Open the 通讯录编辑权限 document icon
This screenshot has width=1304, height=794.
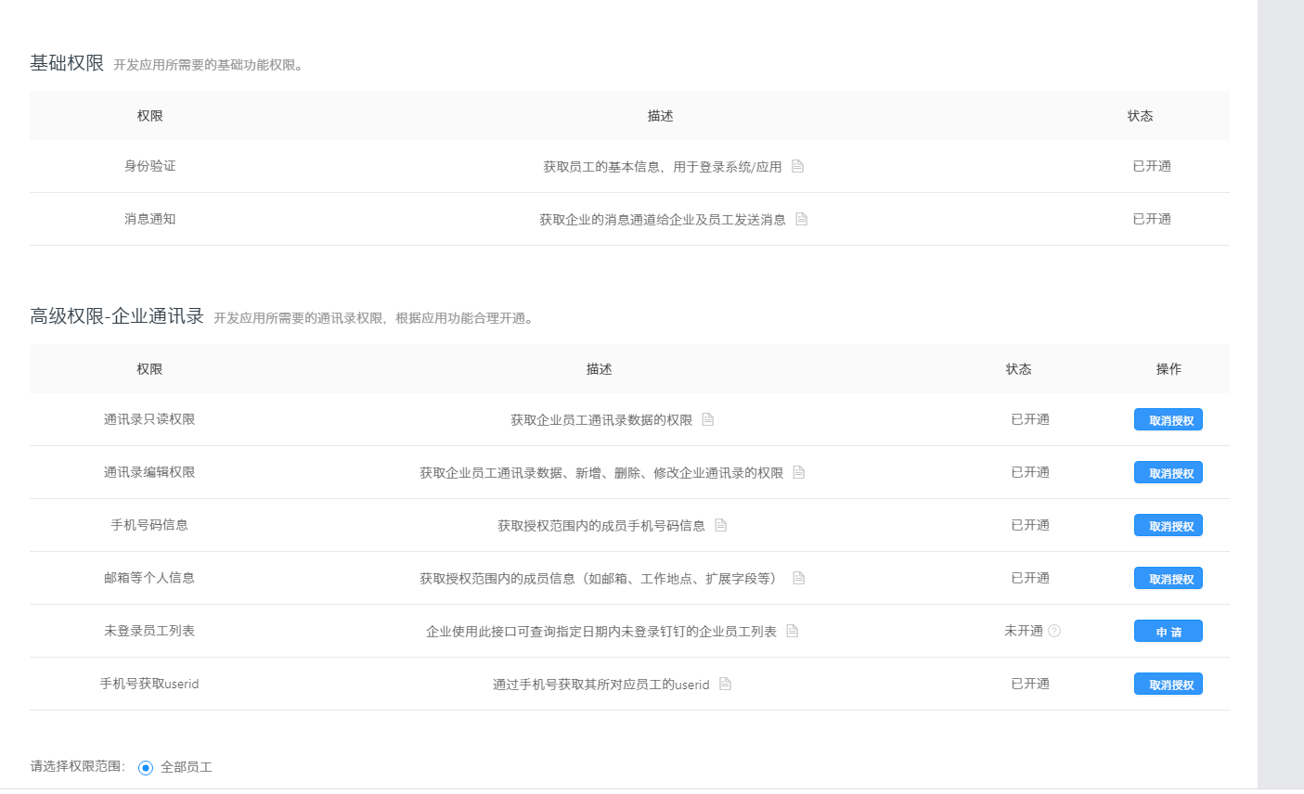tap(798, 472)
